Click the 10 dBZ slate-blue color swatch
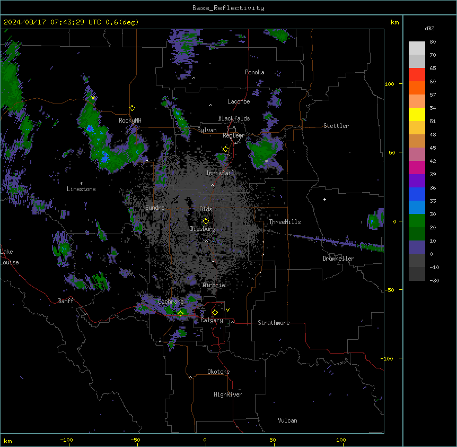This screenshot has width=457, height=447. pyautogui.click(x=417, y=247)
